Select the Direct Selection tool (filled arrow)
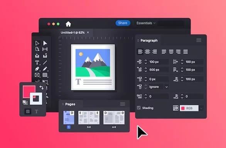Viewport: 226px width, 148px height. point(45,43)
